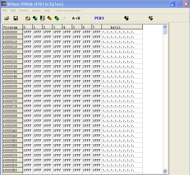Viewport: 190px width, 175px height.
Task: Click the chip-with-dots verify toolbar icon
Action: click(42, 18)
